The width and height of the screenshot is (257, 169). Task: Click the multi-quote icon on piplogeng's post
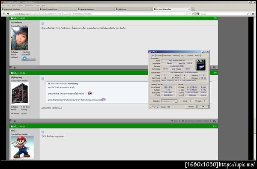tap(215, 121)
